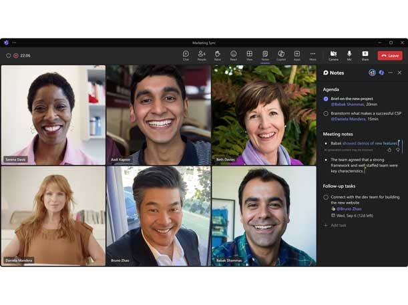Uncheck the completed 'Brief on the new project' item
408x305 pixels.
(326, 99)
